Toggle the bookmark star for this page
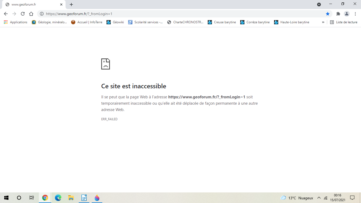Image resolution: width=361 pixels, height=203 pixels. [328, 14]
